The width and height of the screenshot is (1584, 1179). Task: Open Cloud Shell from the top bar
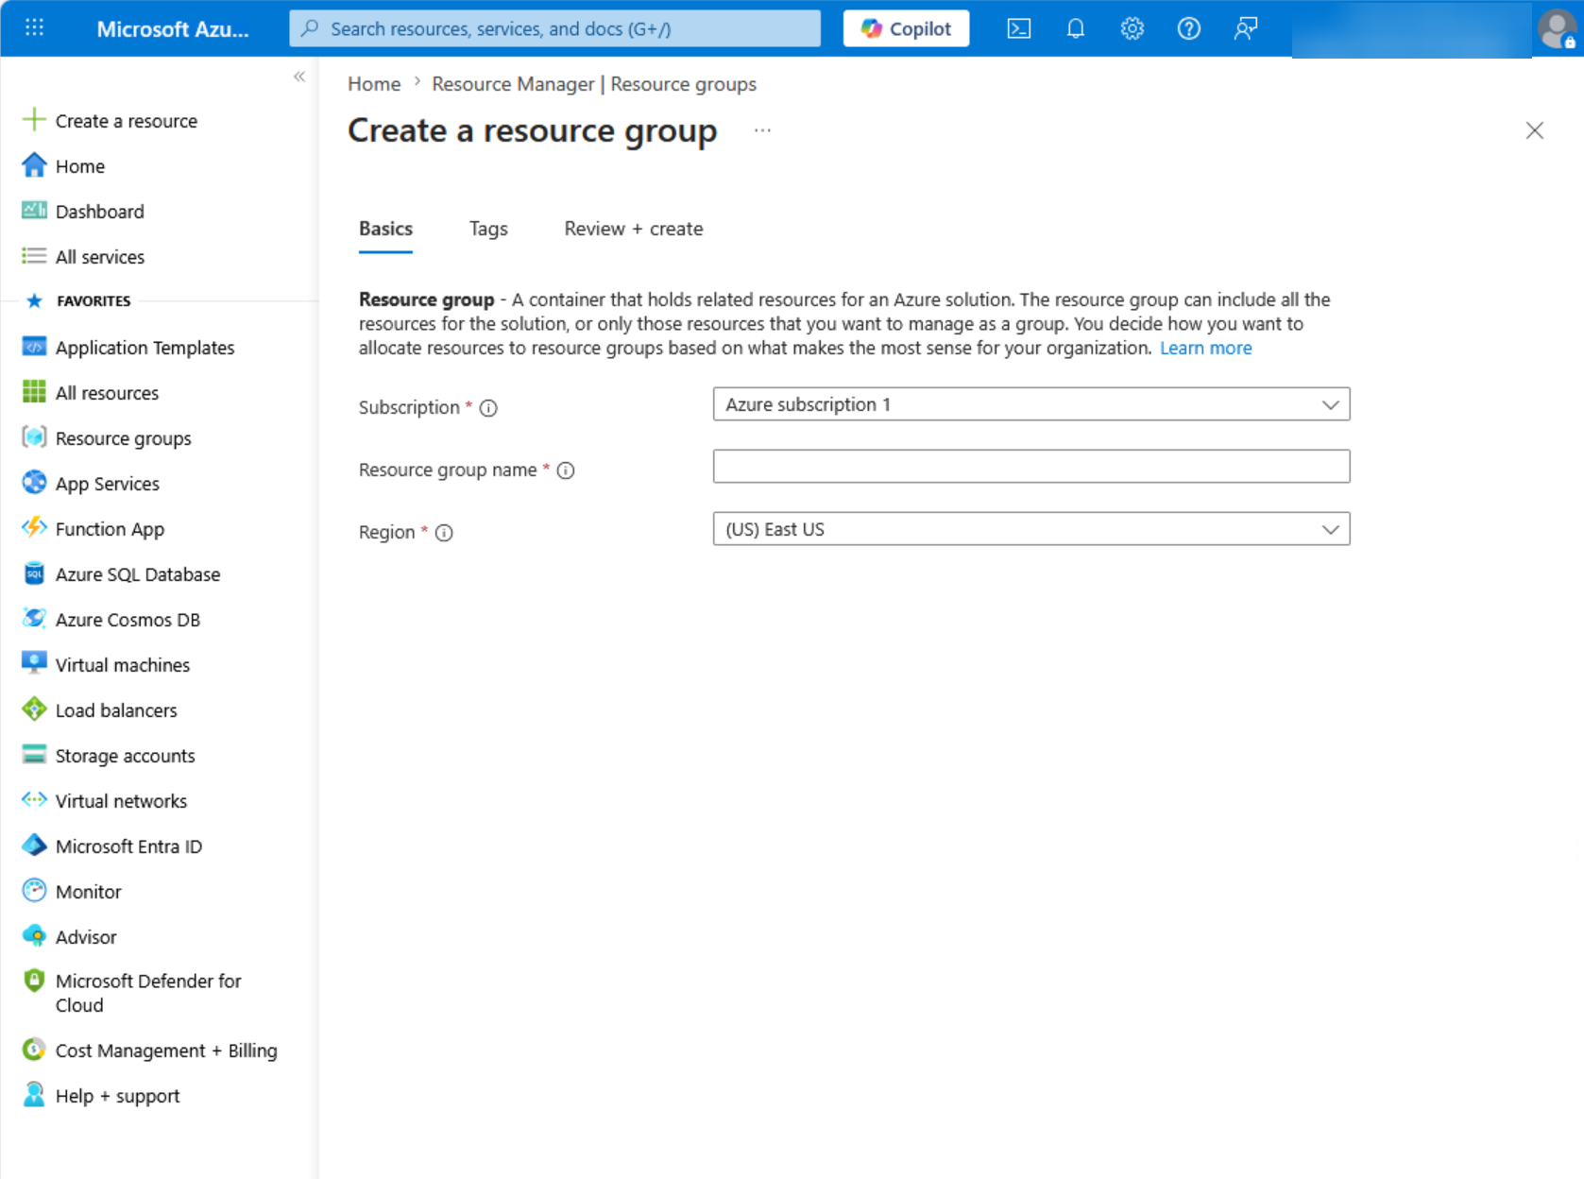click(1019, 28)
